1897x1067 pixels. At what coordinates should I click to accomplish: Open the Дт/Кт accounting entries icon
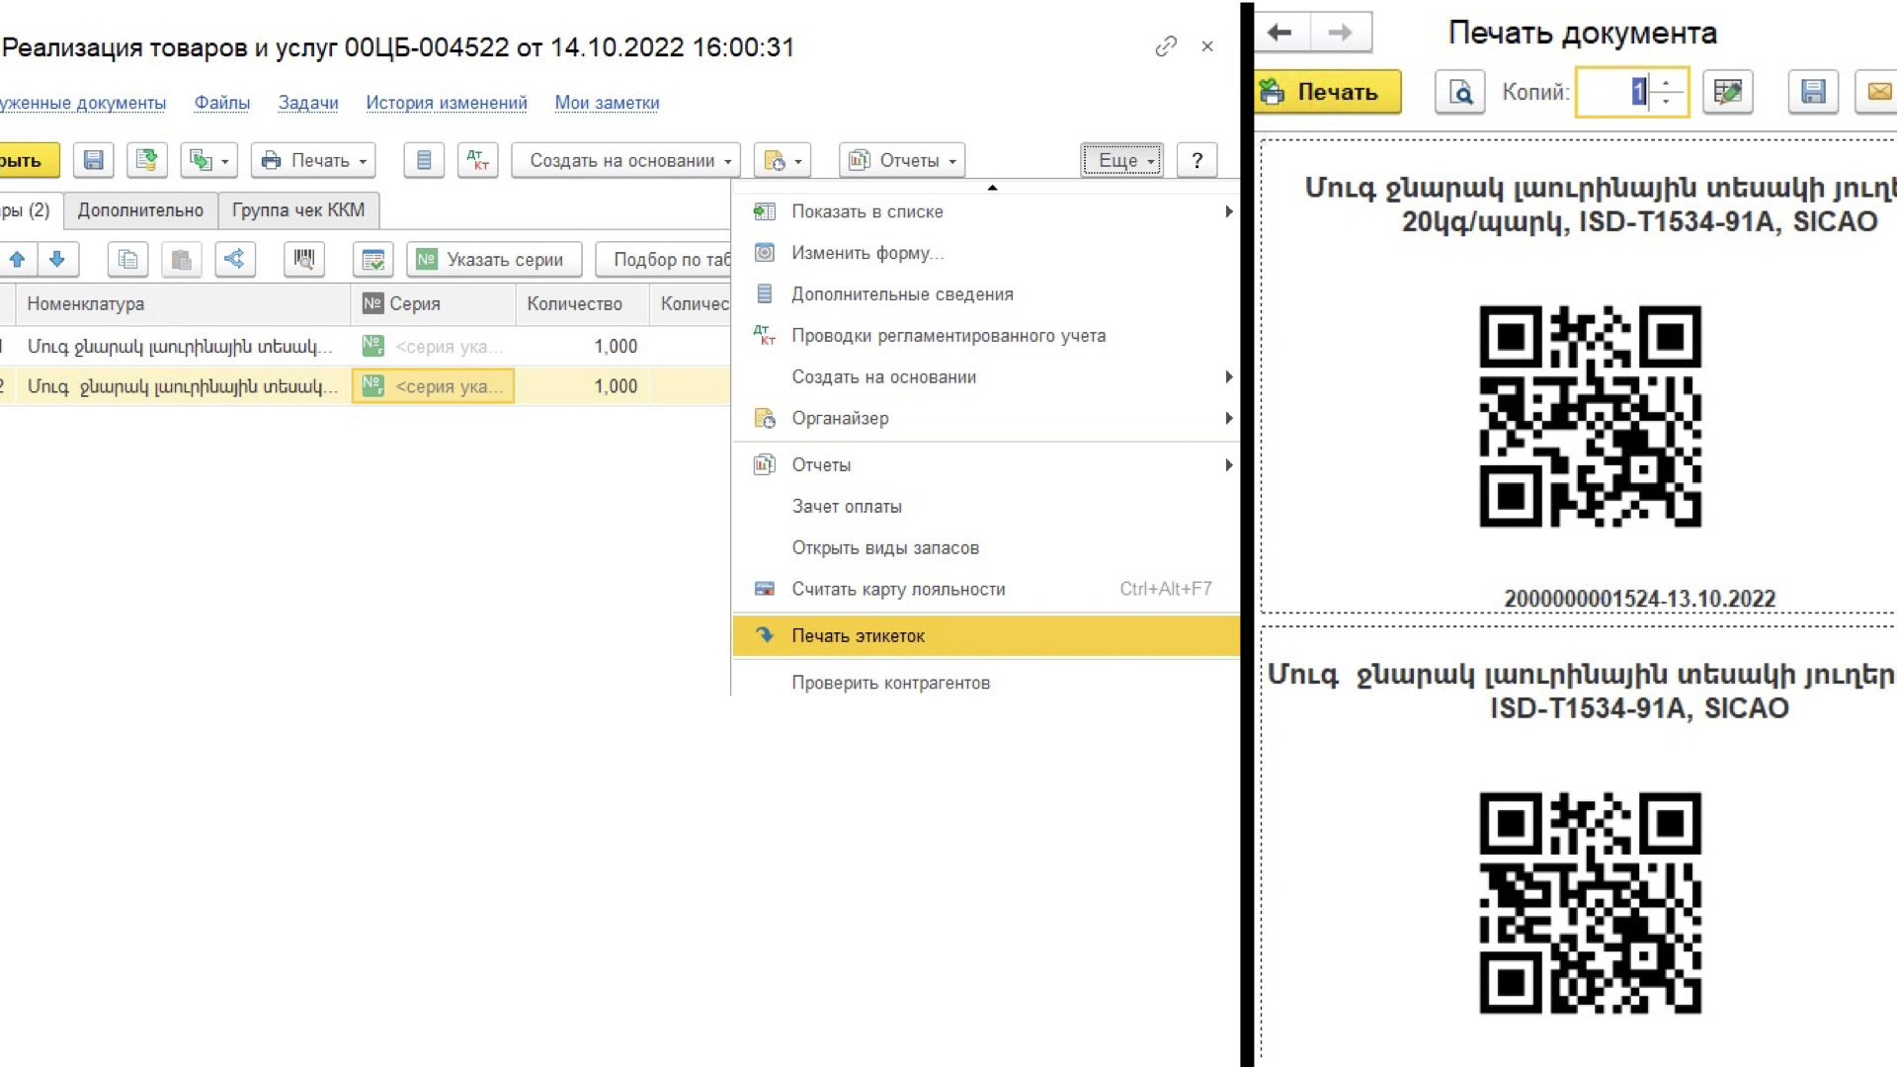coord(478,160)
